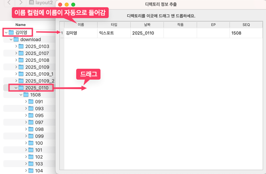Click the 작품 column header
The image size is (266, 174).
[x=180, y=25]
